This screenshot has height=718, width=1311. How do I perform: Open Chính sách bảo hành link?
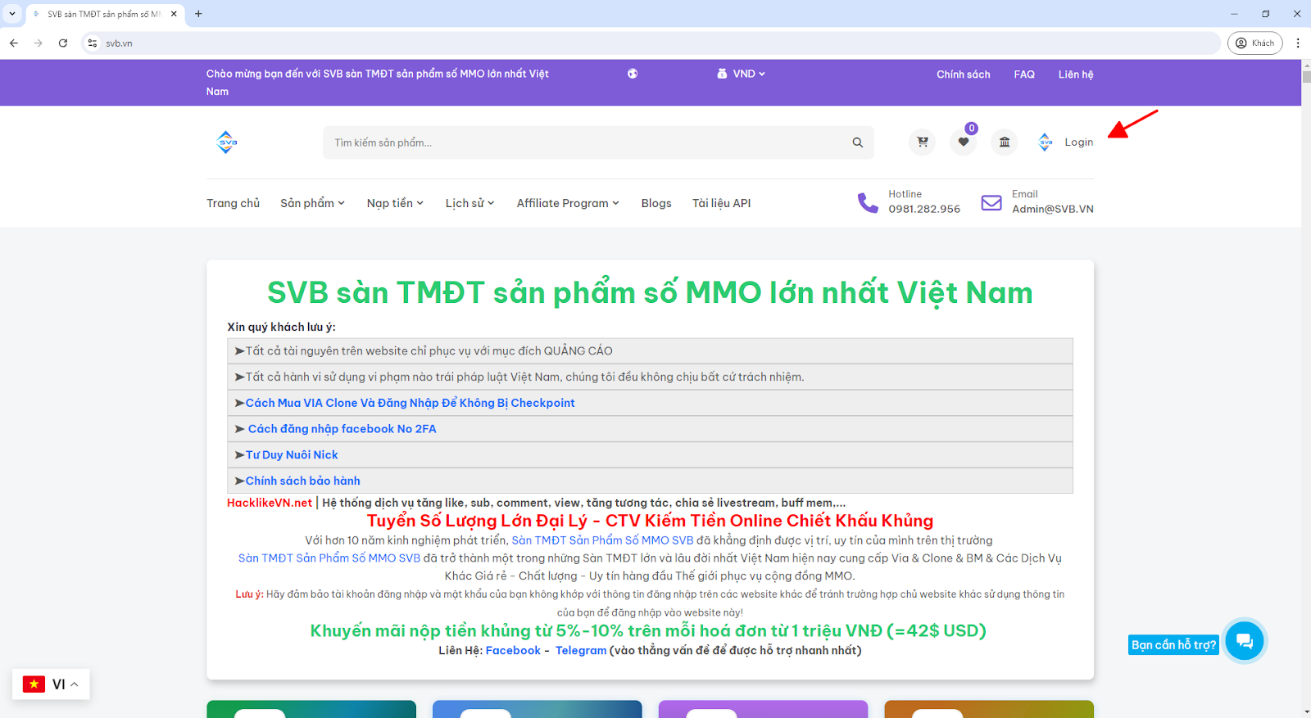303,481
